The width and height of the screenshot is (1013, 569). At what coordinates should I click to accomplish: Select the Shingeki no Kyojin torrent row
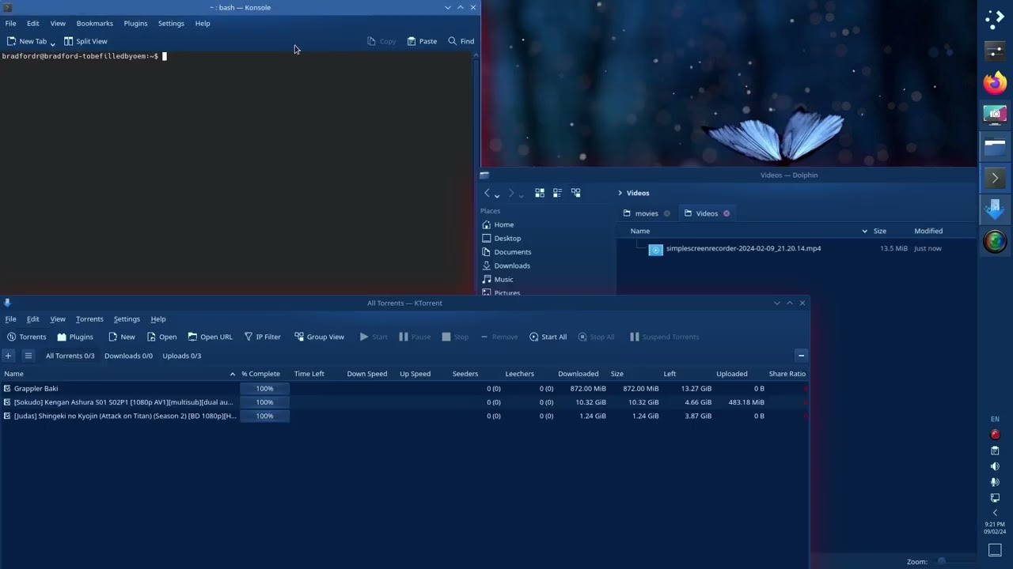pyautogui.click(x=404, y=416)
